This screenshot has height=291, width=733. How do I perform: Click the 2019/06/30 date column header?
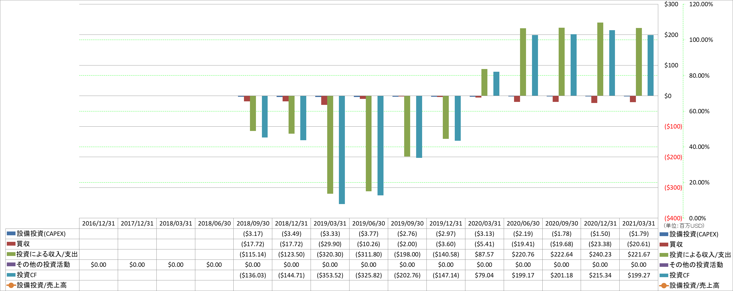pos(369,223)
